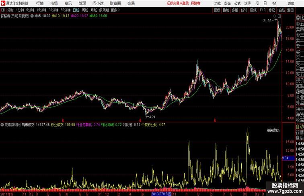Select the 日线 daily chart tab
This screenshot has height=196, width=304.
(x=76, y=10)
